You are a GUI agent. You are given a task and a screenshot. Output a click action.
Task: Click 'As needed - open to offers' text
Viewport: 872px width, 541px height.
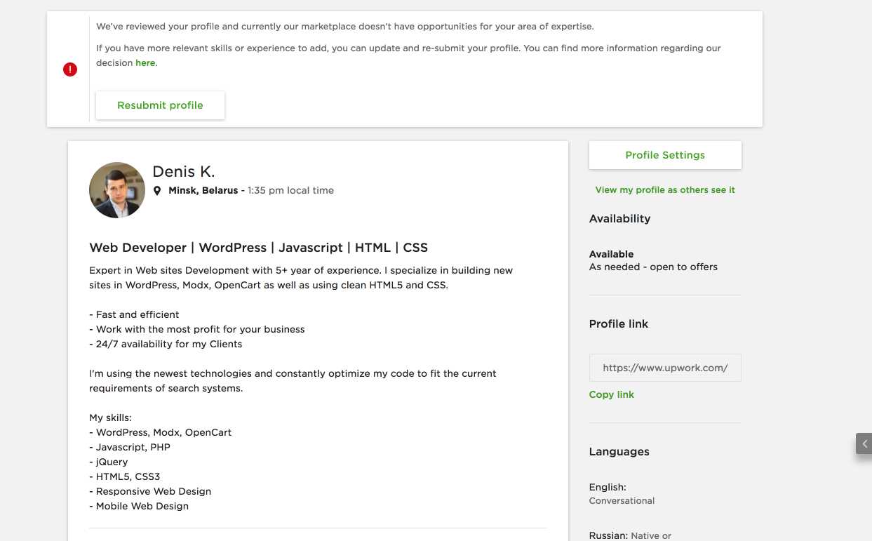[x=652, y=267]
